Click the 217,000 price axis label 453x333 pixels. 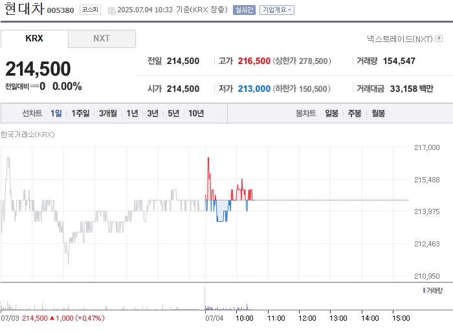point(426,147)
